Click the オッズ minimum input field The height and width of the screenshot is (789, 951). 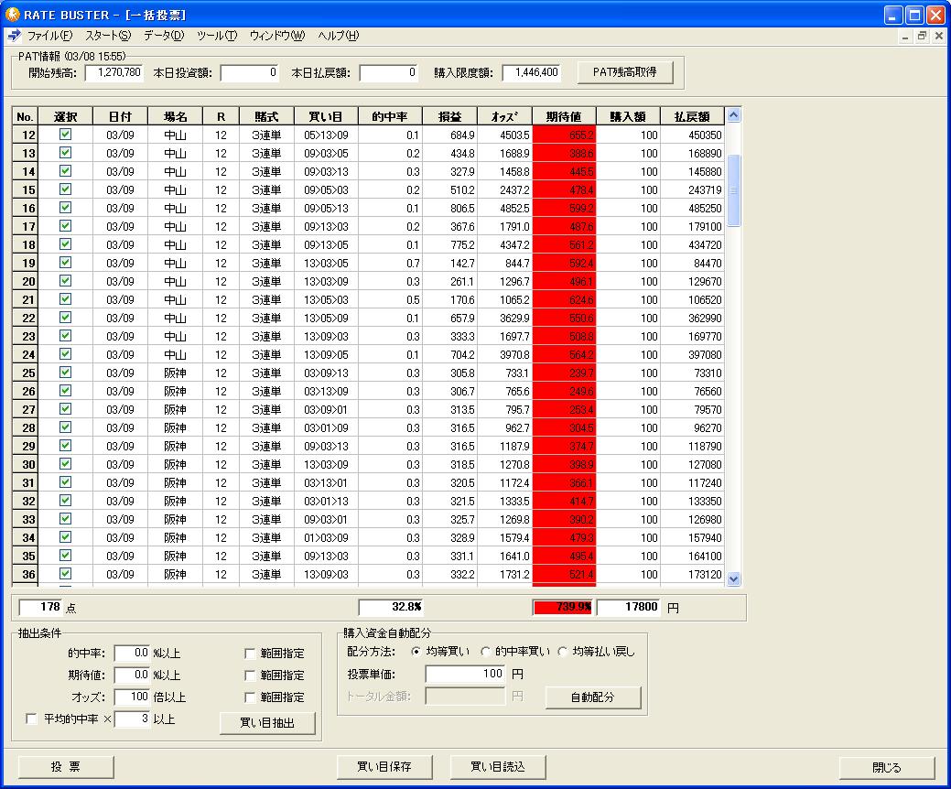(x=132, y=697)
